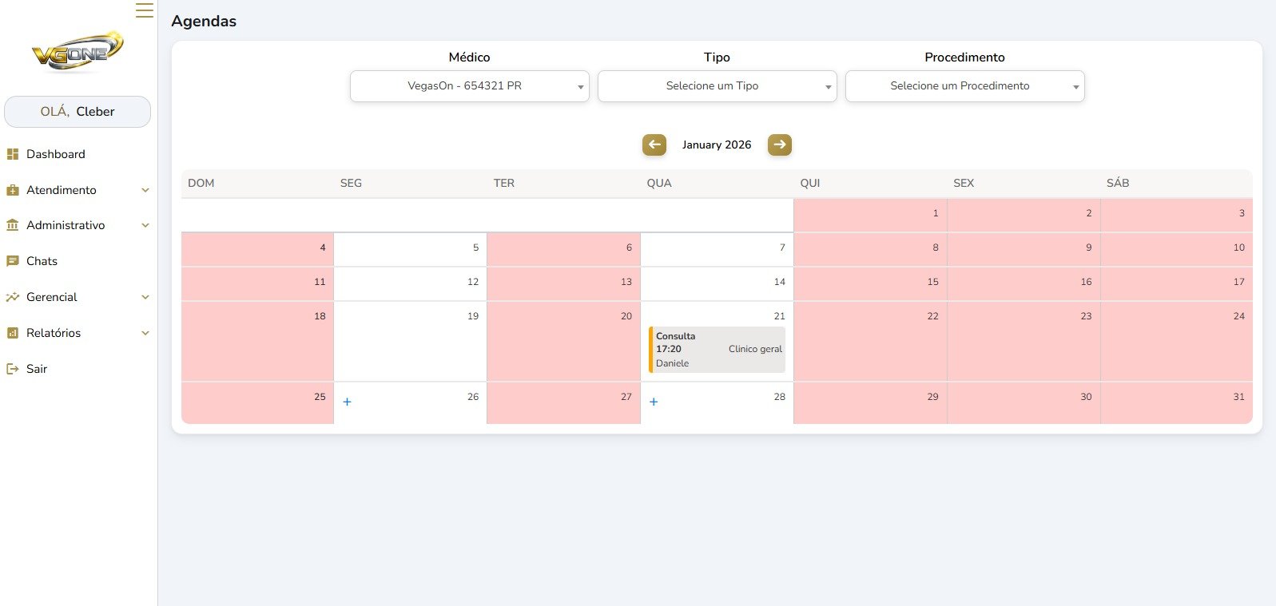Open the Consulta 17:20 appointment
Viewport: 1276px width, 606px height.
click(718, 350)
